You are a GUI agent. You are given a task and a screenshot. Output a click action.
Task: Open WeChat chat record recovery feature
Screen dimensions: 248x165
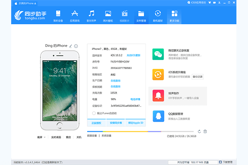(177, 54)
